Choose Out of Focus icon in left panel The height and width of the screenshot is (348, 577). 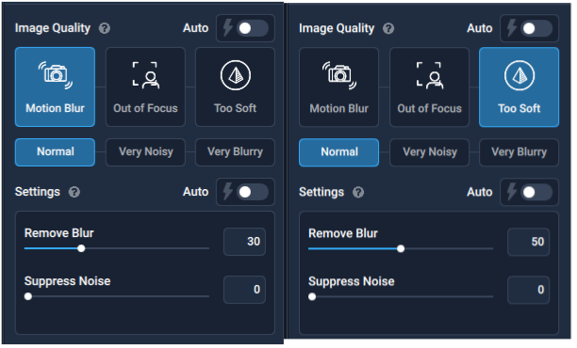[145, 87]
